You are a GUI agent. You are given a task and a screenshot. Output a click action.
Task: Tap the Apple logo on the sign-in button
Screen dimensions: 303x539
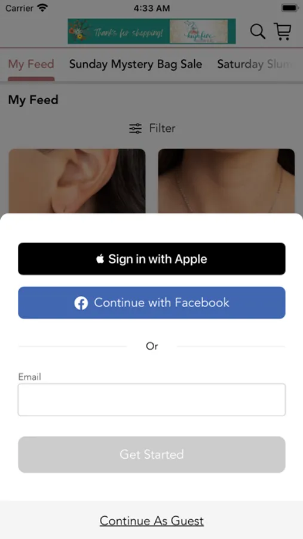[100, 259]
